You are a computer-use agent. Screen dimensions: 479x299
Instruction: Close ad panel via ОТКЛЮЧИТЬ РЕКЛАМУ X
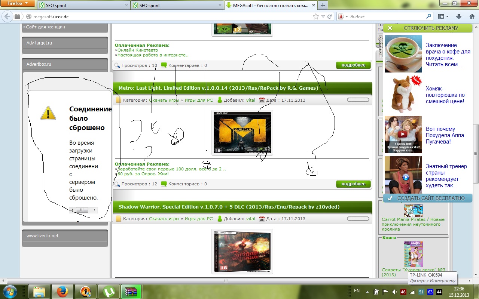point(390,28)
